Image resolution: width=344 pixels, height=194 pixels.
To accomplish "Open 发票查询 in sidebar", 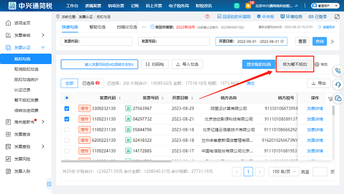I will click(22, 134).
